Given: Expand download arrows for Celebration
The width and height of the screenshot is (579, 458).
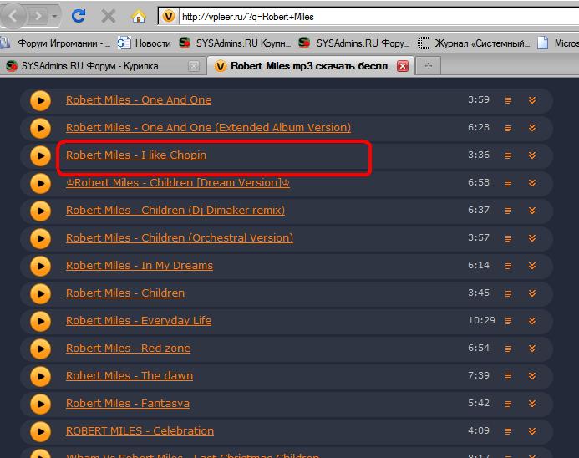Looking at the screenshot, I should point(532,431).
